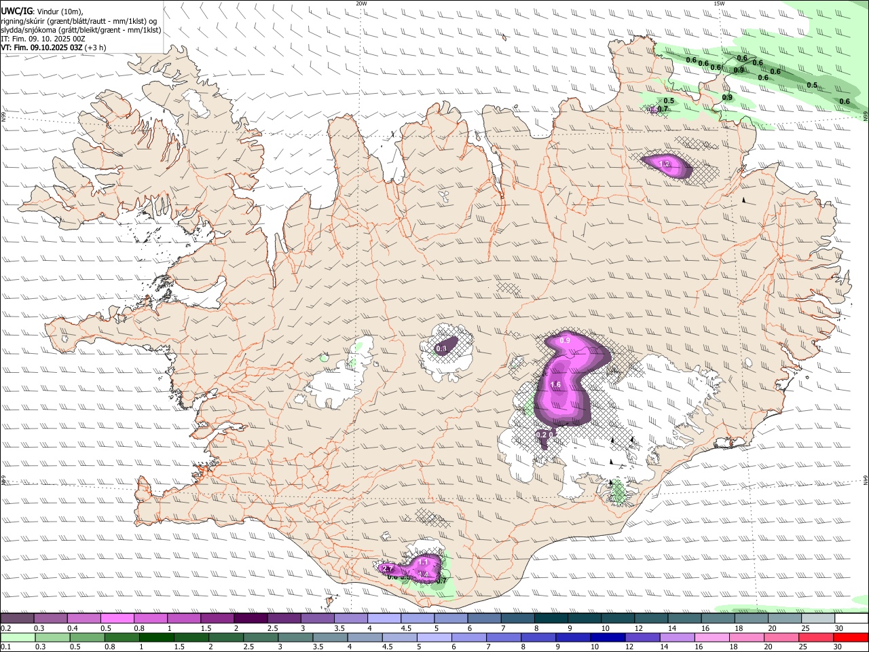869x652 pixels.
Task: Click the '0.7' value in the northeast green patch
Action: pos(663,109)
